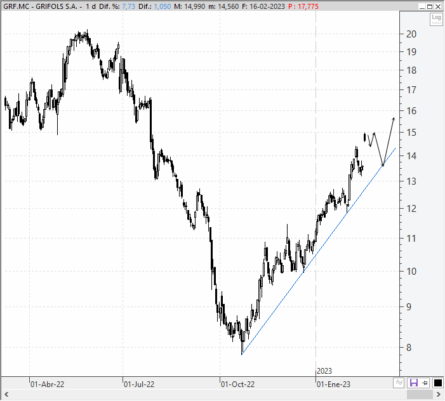The height and width of the screenshot is (401, 445).
Task: Click the 8 price axis label
Action: [409, 348]
